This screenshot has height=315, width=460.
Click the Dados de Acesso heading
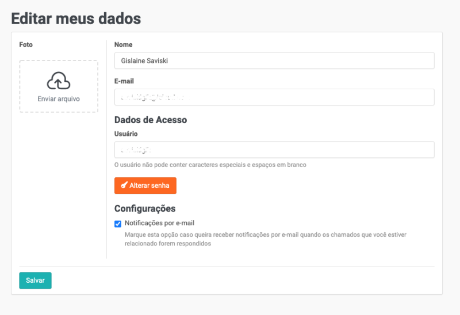click(151, 120)
